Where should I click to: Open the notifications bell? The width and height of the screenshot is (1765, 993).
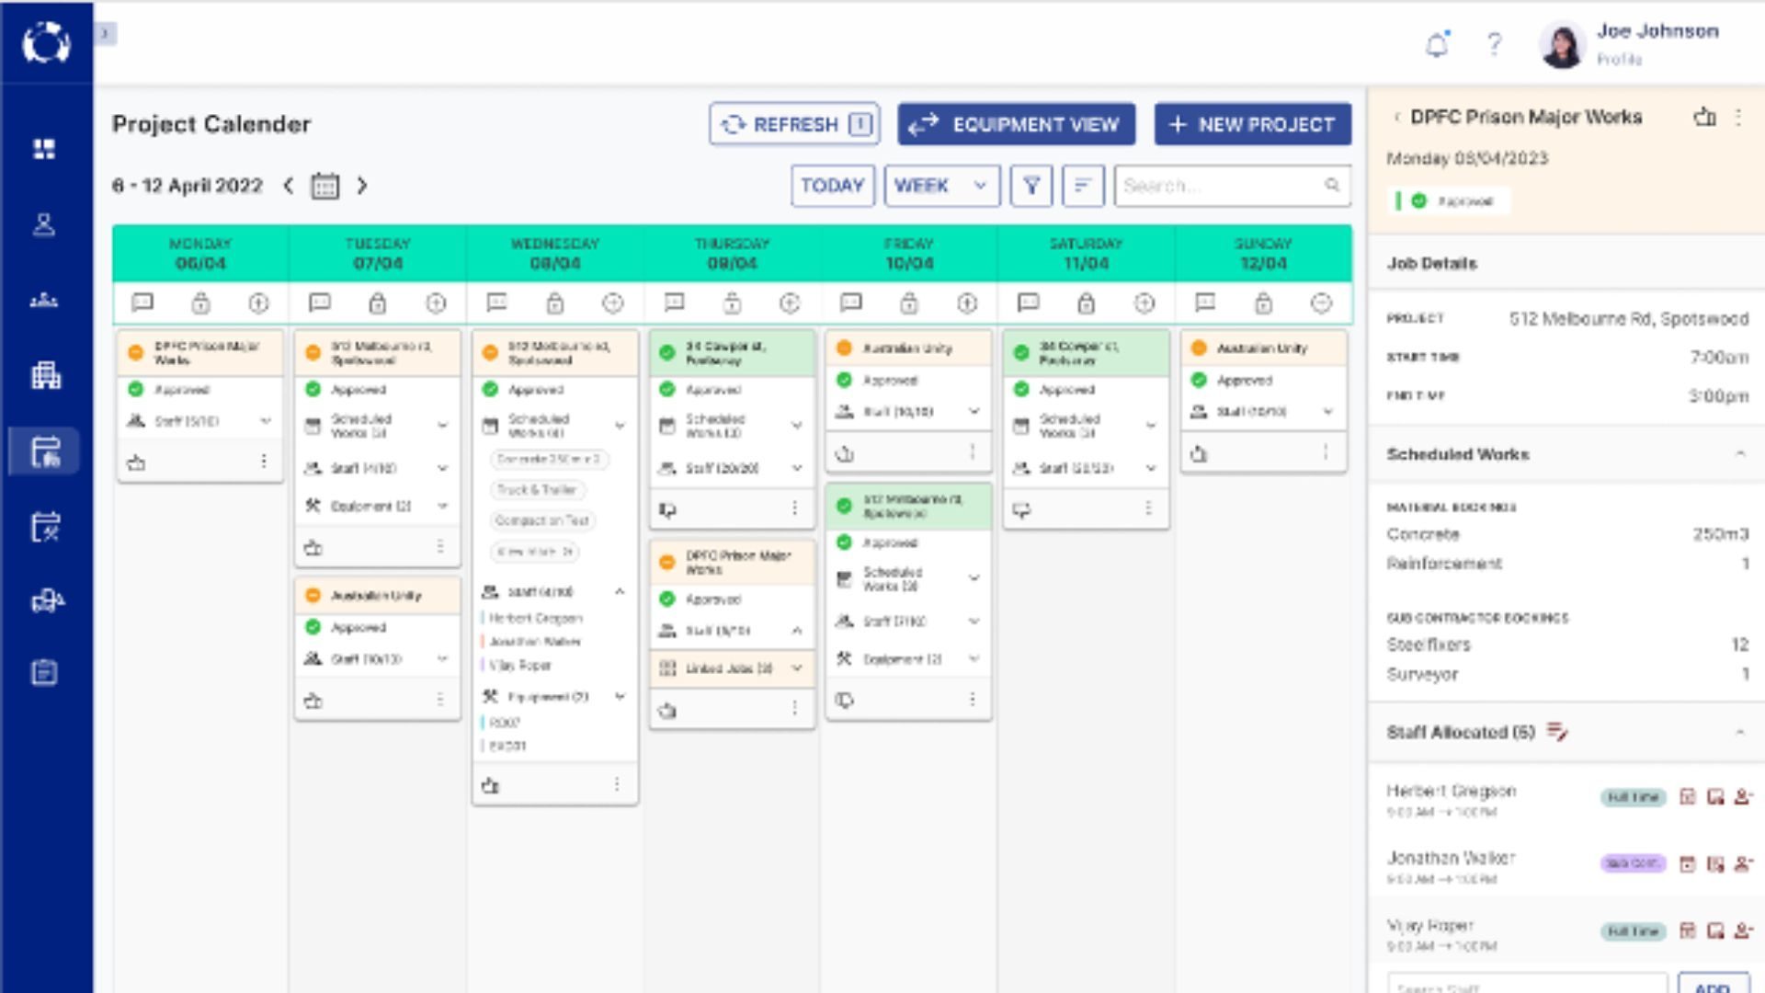pos(1437,44)
